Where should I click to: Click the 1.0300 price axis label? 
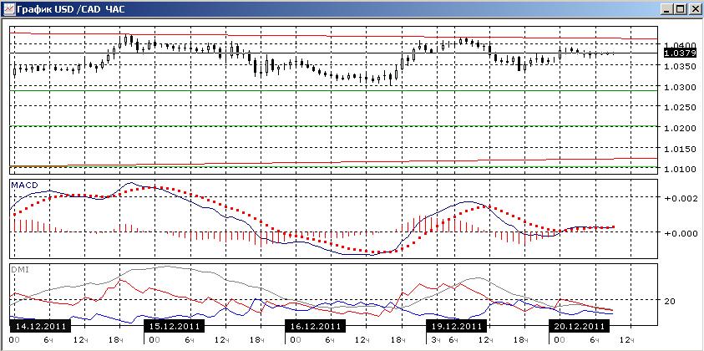(x=679, y=87)
